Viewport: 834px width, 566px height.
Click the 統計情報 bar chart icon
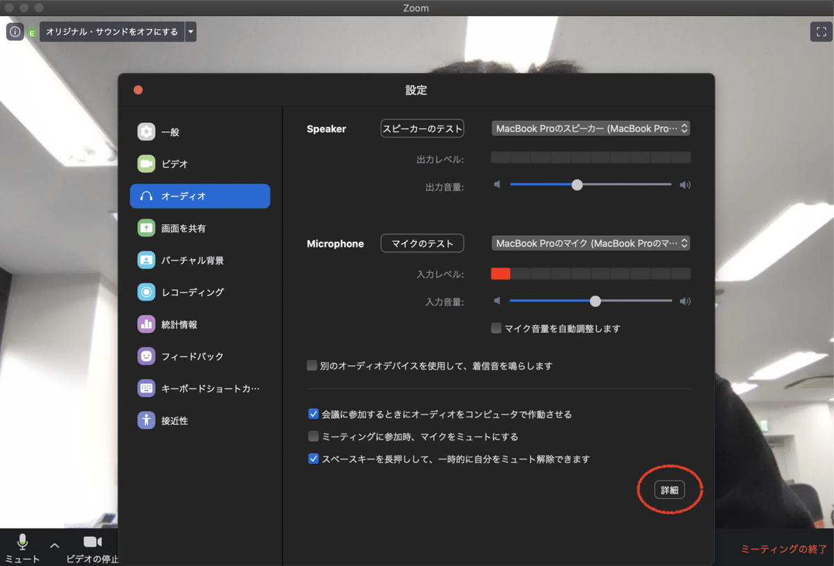(146, 324)
